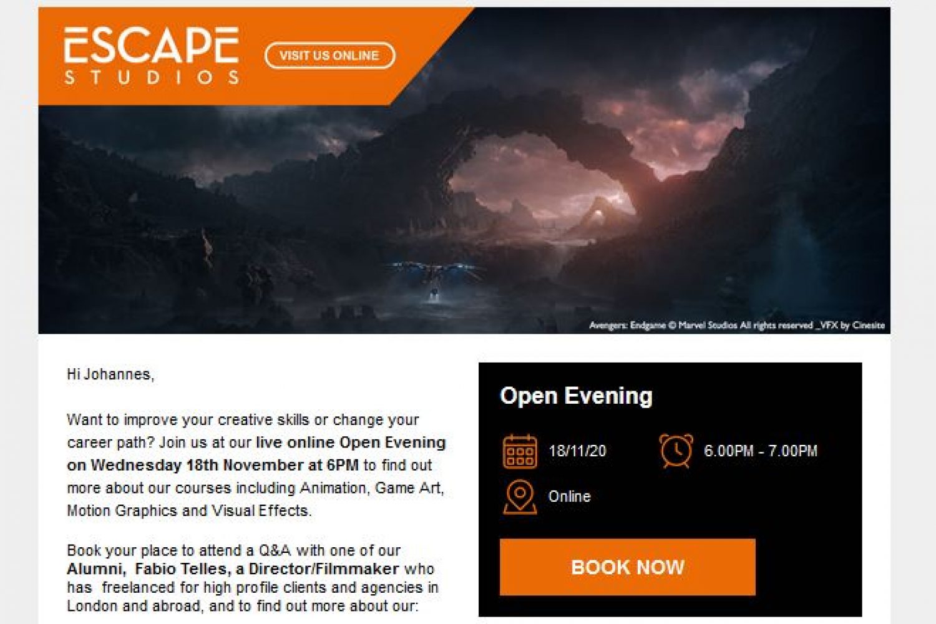Image resolution: width=936 pixels, height=624 pixels.
Task: Click the orange alarm clock icon
Action: [676, 451]
